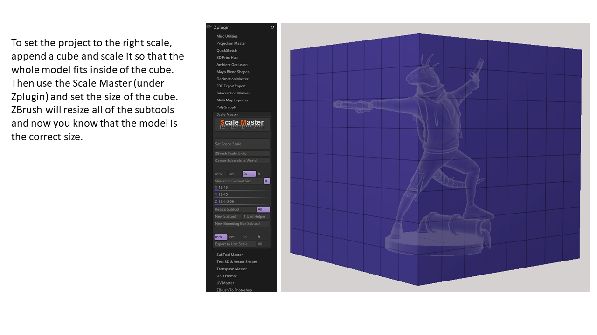Open the Text 3D & Vector Shapes submenu

coord(237,262)
